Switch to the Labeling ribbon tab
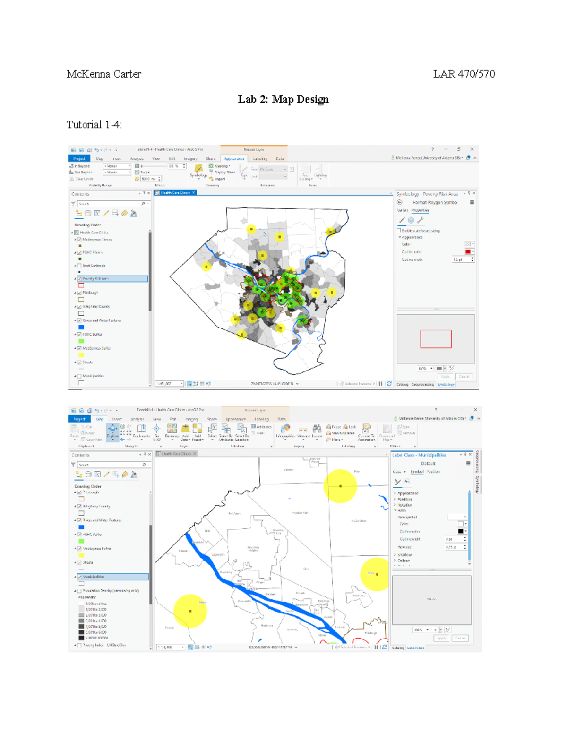Image resolution: width=567 pixels, height=734 pixels. (x=261, y=159)
